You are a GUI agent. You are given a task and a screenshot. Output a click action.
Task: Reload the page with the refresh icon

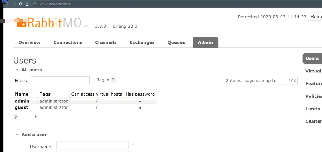(x=21, y=4)
